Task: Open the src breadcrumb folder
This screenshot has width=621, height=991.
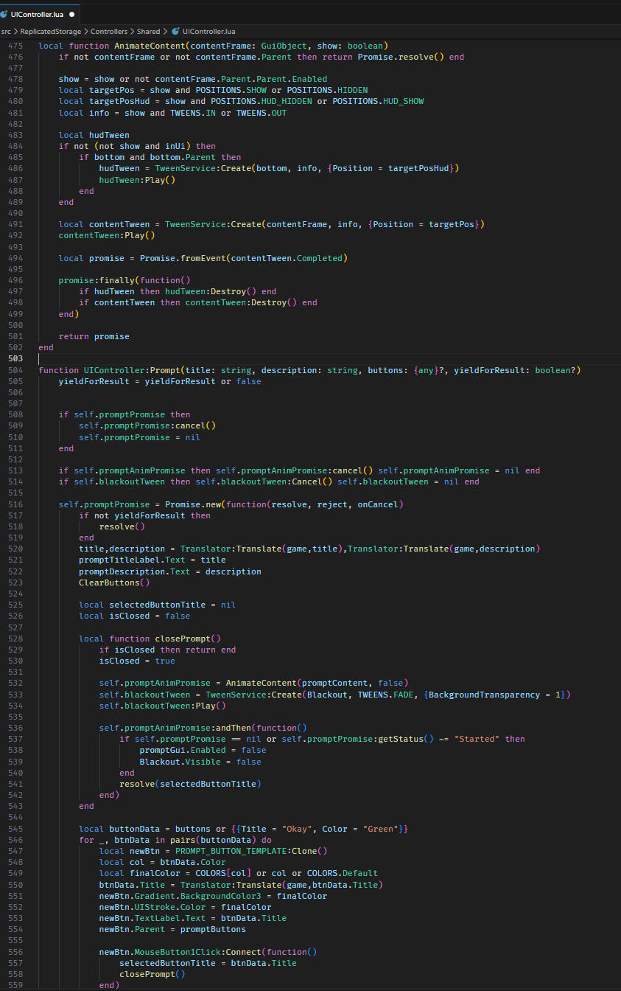Action: [7, 32]
